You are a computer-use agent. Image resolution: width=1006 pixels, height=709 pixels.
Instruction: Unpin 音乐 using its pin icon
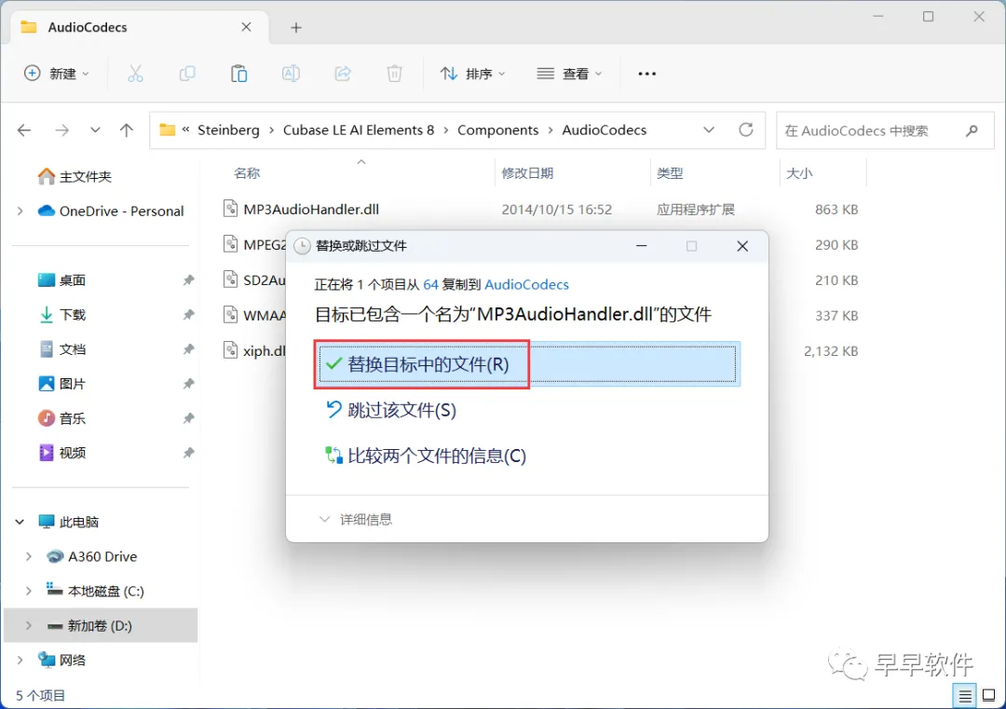[188, 418]
